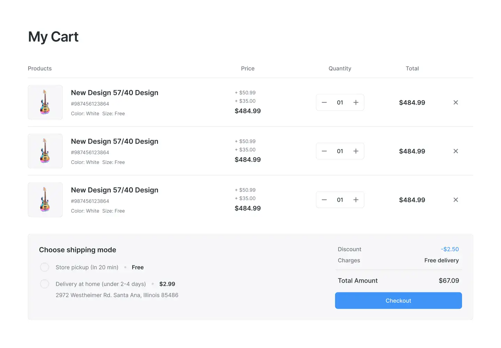Click the $2.99 home delivery price
This screenshot has height=348, width=501.
(167, 284)
